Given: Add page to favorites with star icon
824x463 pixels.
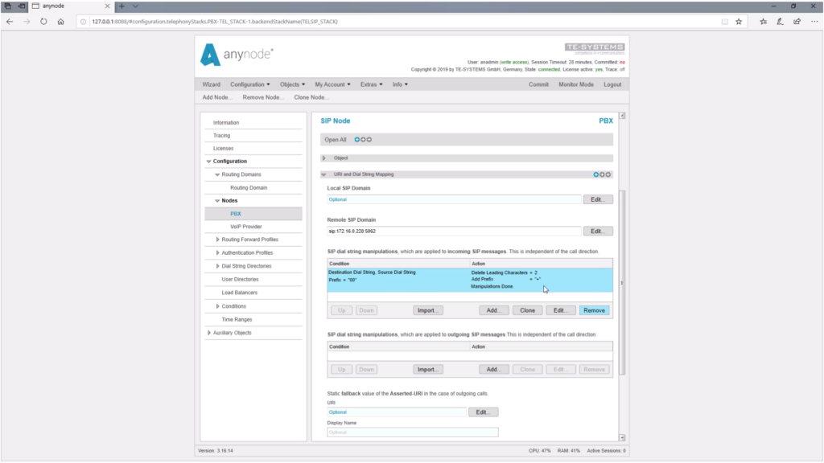Looking at the screenshot, I should tap(739, 22).
